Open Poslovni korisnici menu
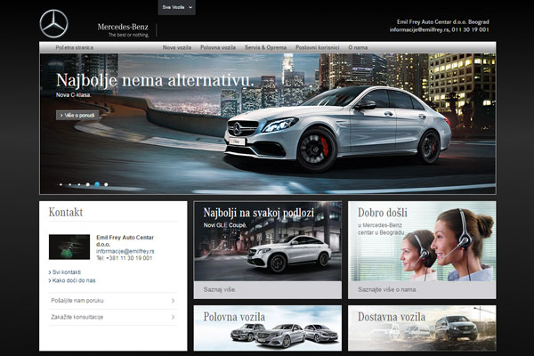This screenshot has height=356, width=534. (317, 47)
